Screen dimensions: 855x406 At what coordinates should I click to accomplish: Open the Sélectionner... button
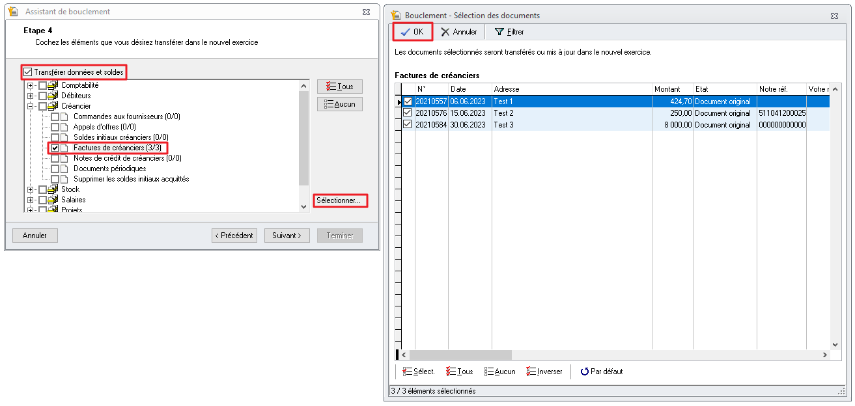(339, 200)
